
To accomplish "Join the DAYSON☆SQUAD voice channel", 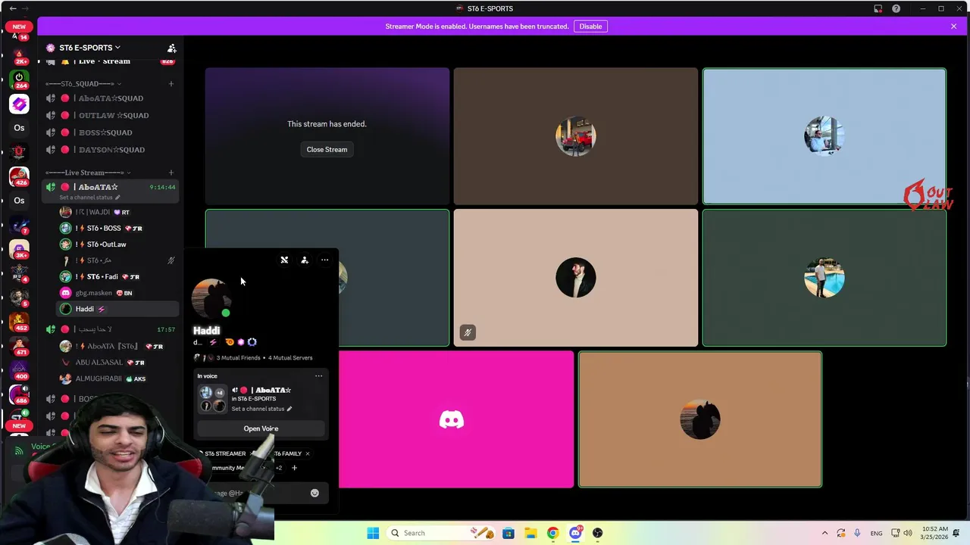I will tap(110, 150).
